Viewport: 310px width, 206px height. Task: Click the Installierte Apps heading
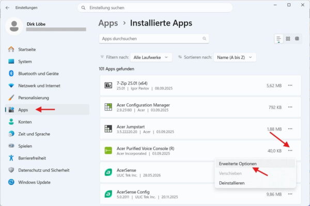tap(161, 23)
